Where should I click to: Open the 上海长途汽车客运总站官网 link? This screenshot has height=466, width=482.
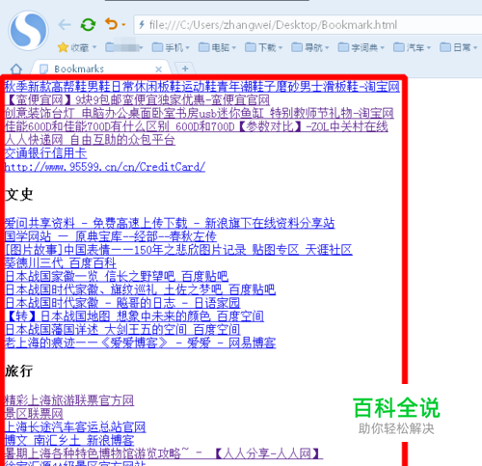coord(75,427)
